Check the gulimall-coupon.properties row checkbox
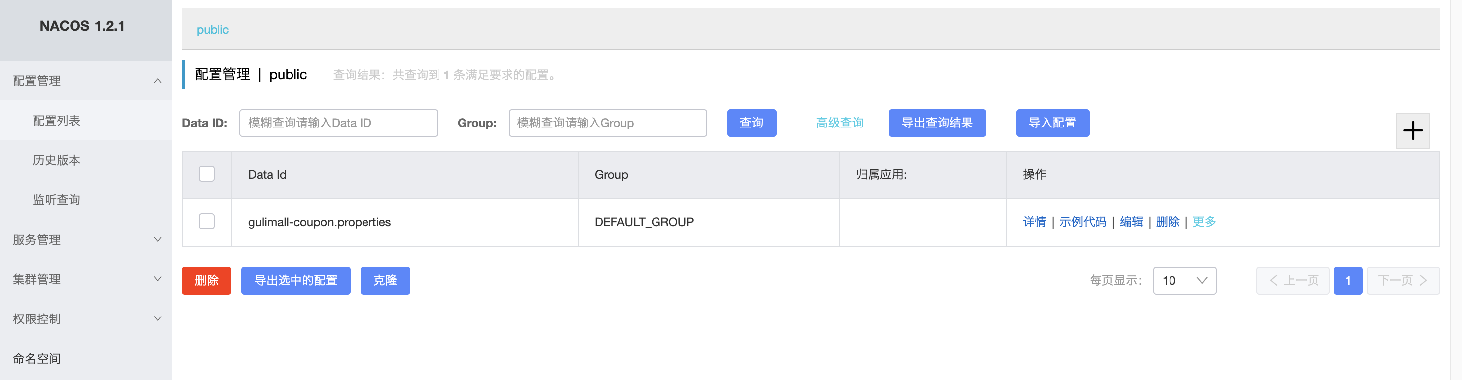Image resolution: width=1462 pixels, height=380 pixels. [207, 221]
